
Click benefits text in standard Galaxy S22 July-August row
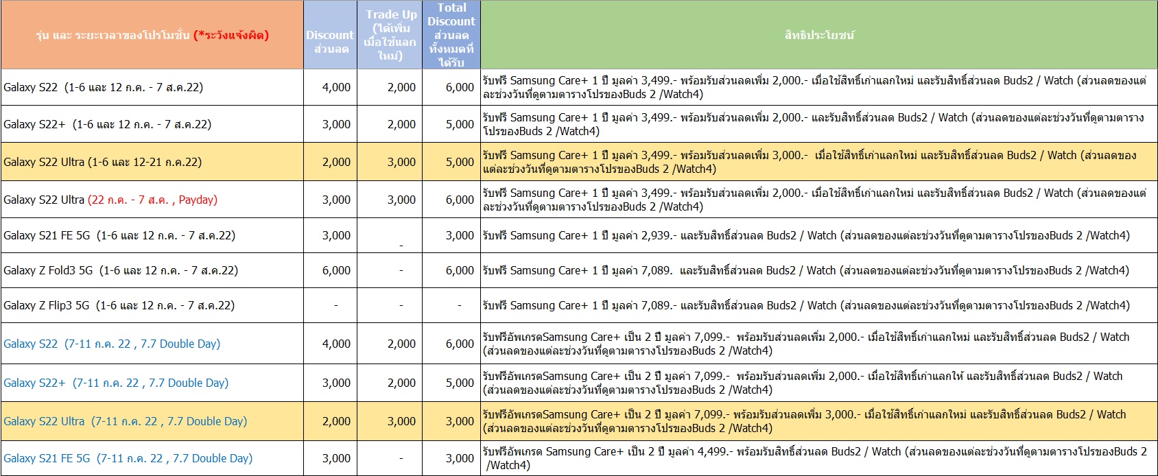[814, 87]
